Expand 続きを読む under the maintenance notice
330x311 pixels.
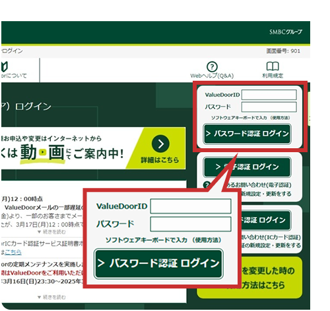(51, 297)
